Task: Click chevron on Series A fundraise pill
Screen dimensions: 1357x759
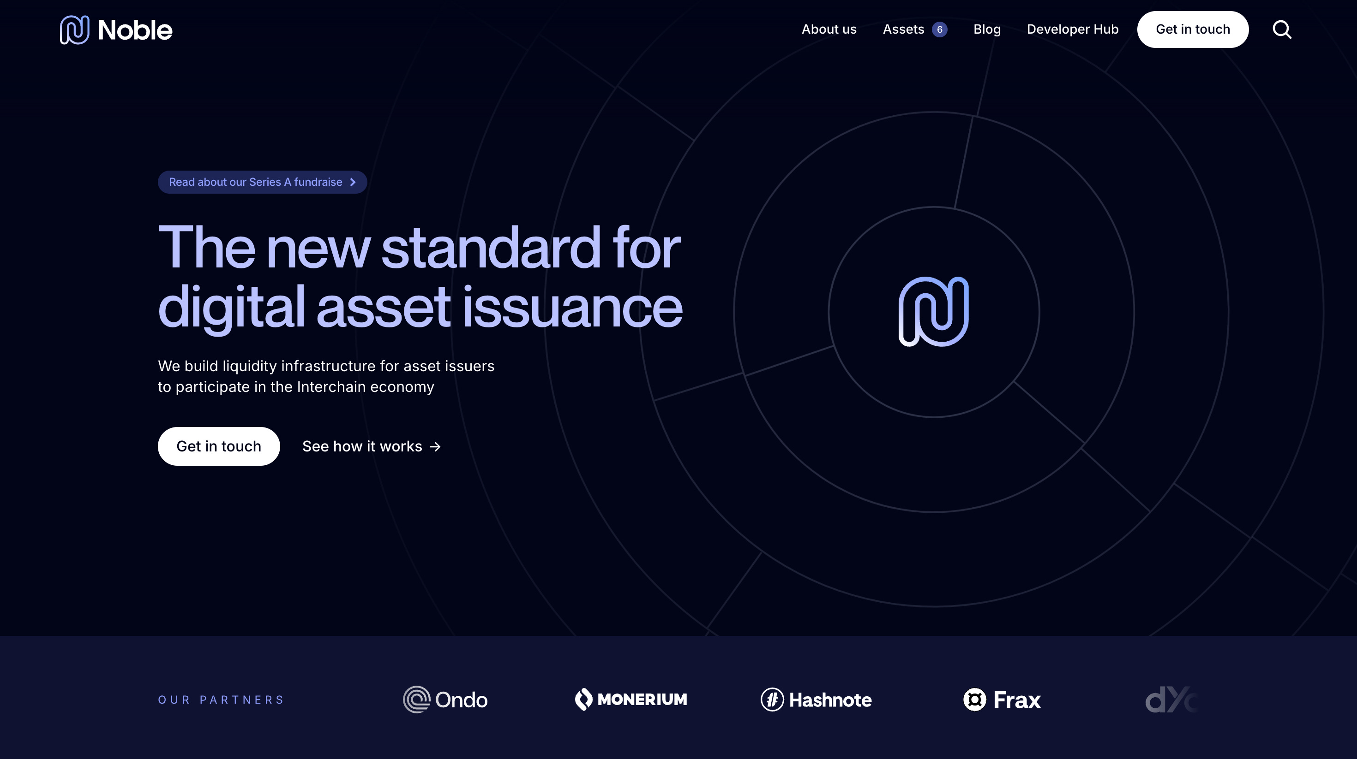Action: pyautogui.click(x=353, y=182)
